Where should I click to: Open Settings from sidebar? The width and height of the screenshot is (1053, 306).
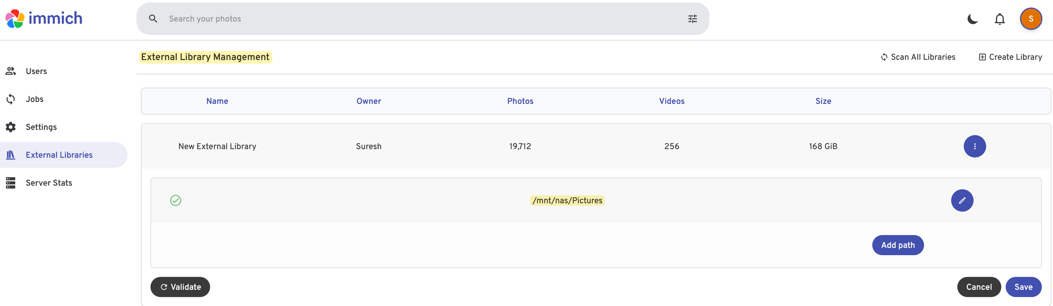[41, 127]
